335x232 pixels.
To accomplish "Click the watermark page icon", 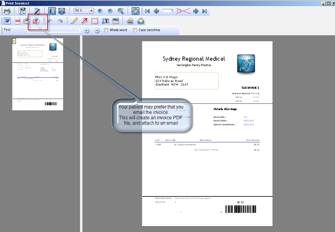I will 37,11.
